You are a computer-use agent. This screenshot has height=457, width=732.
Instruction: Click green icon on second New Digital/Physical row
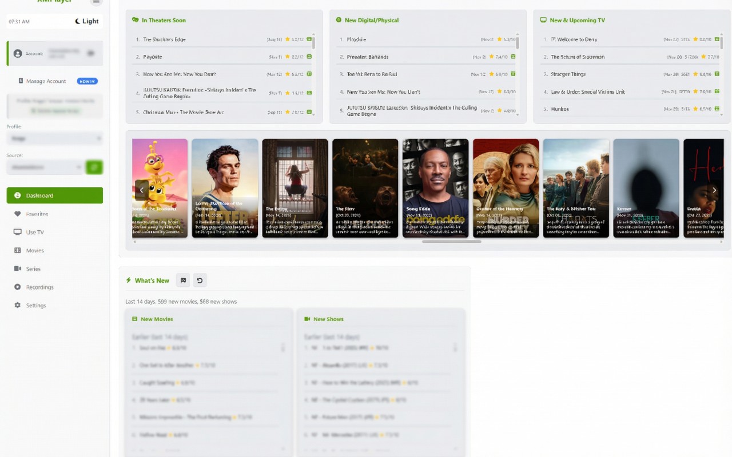[x=513, y=57]
